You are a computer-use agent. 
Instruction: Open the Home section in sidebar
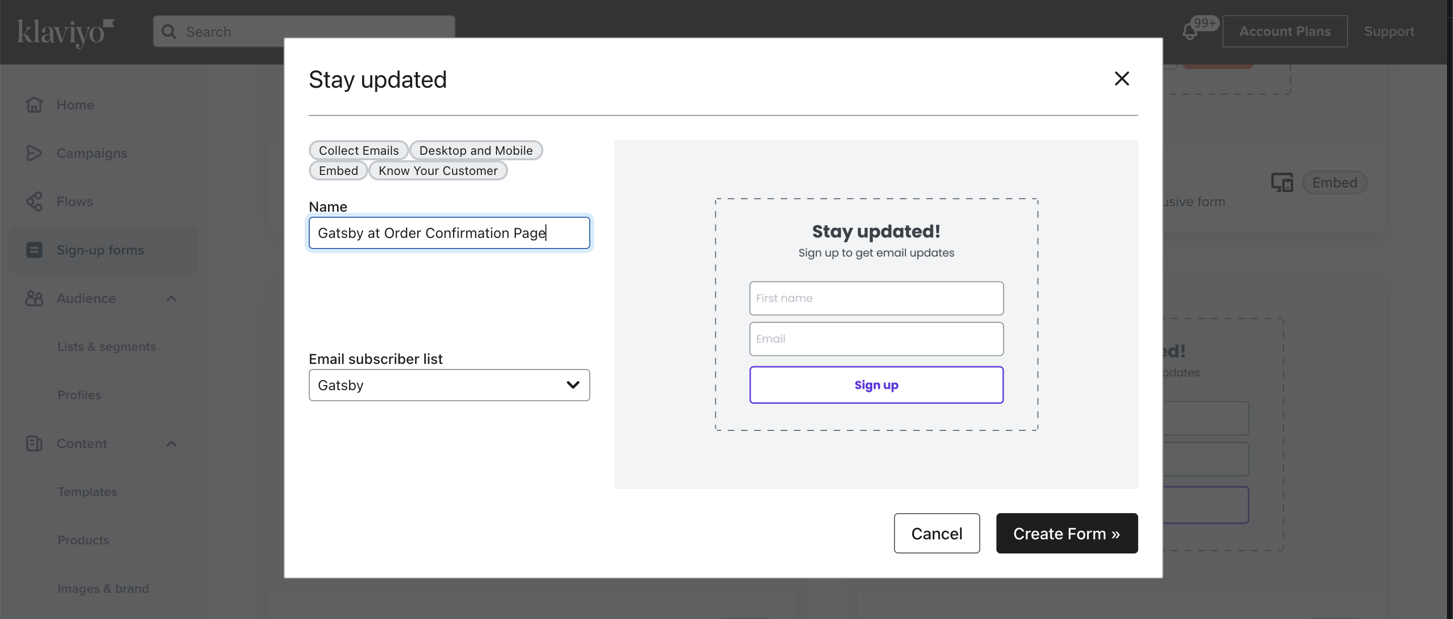[x=75, y=104]
